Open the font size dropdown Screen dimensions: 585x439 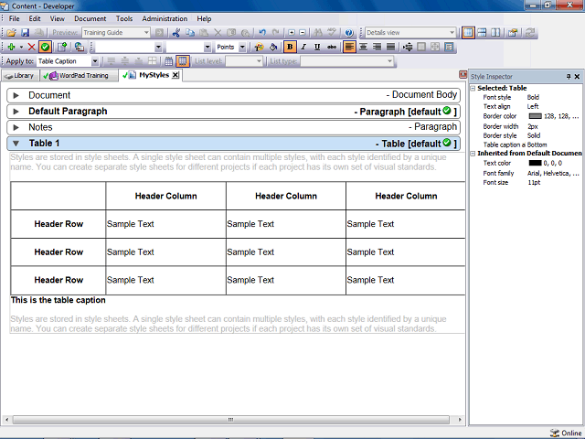tap(207, 47)
